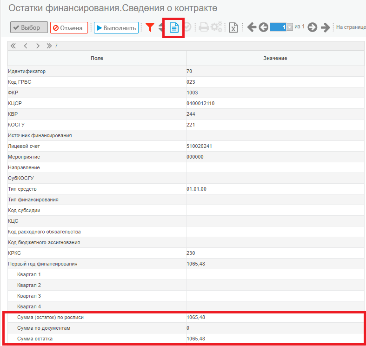Viewport: 366px width, 346px height.
Task: Jump to last record double chevron
Action: [49, 46]
